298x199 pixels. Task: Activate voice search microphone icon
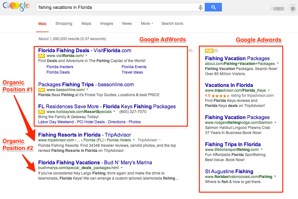point(201,7)
